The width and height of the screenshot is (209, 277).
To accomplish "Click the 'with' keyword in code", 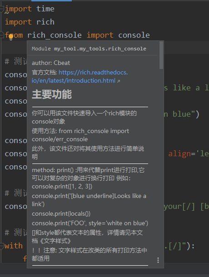I will click(x=14, y=246).
